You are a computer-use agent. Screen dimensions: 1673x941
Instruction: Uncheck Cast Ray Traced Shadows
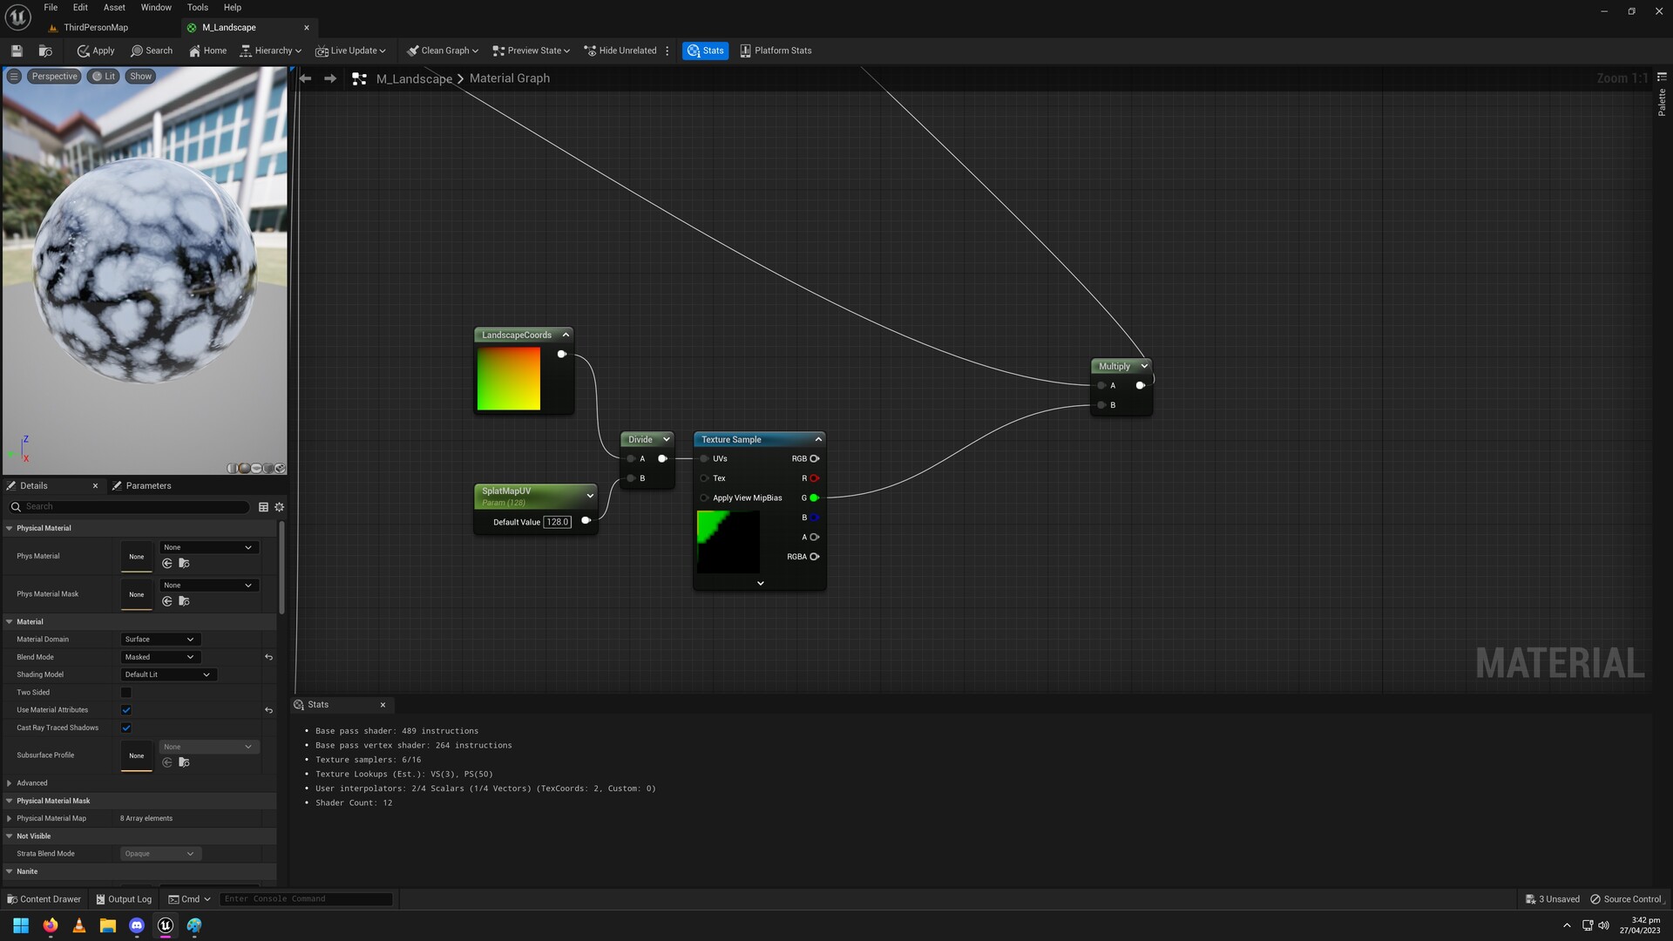(126, 728)
